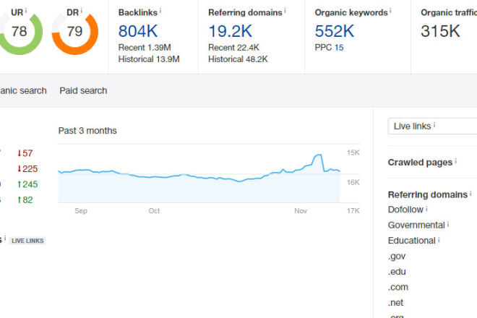This screenshot has width=477, height=318.
Task: Click the .edu row label
Action: (397, 272)
